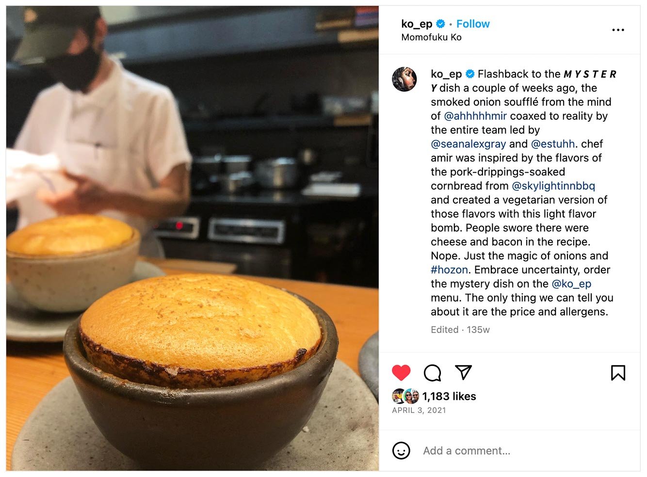
Task: Visit the @ahhhhhmir profile mention
Action: [x=475, y=116]
